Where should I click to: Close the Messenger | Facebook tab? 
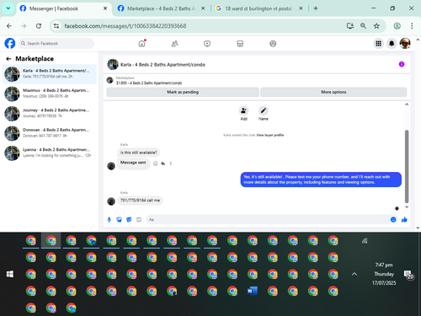105,8
